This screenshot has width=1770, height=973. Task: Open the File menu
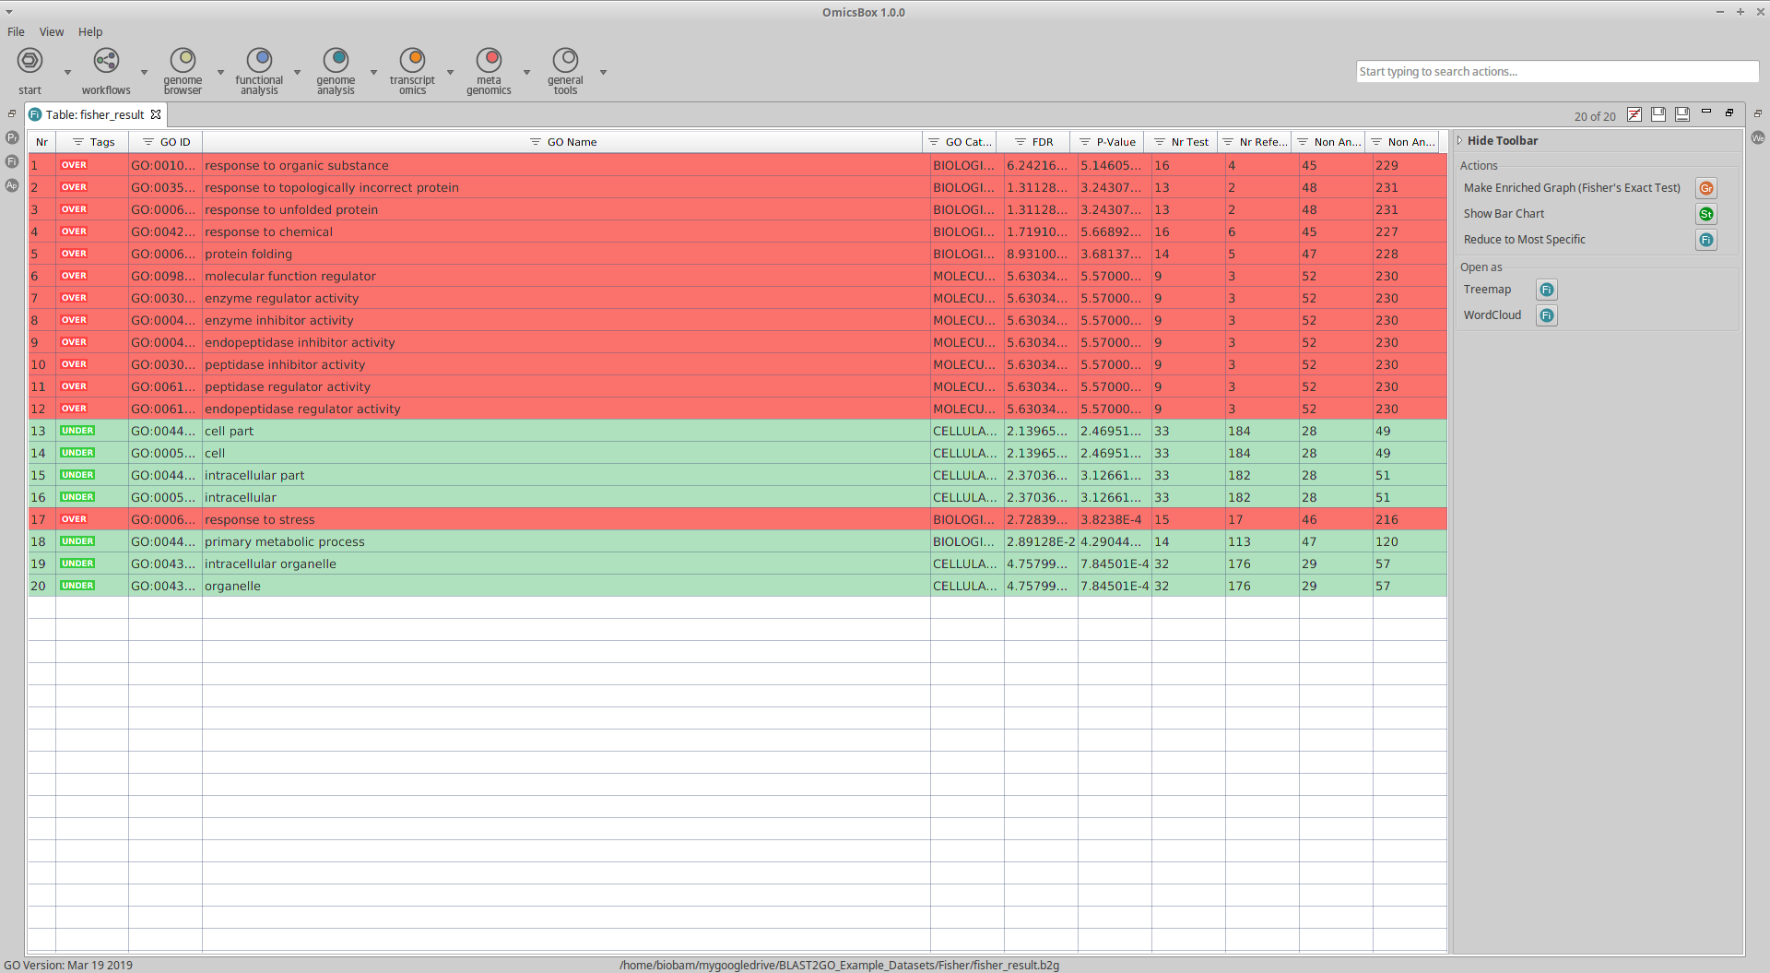pyautogui.click(x=16, y=31)
